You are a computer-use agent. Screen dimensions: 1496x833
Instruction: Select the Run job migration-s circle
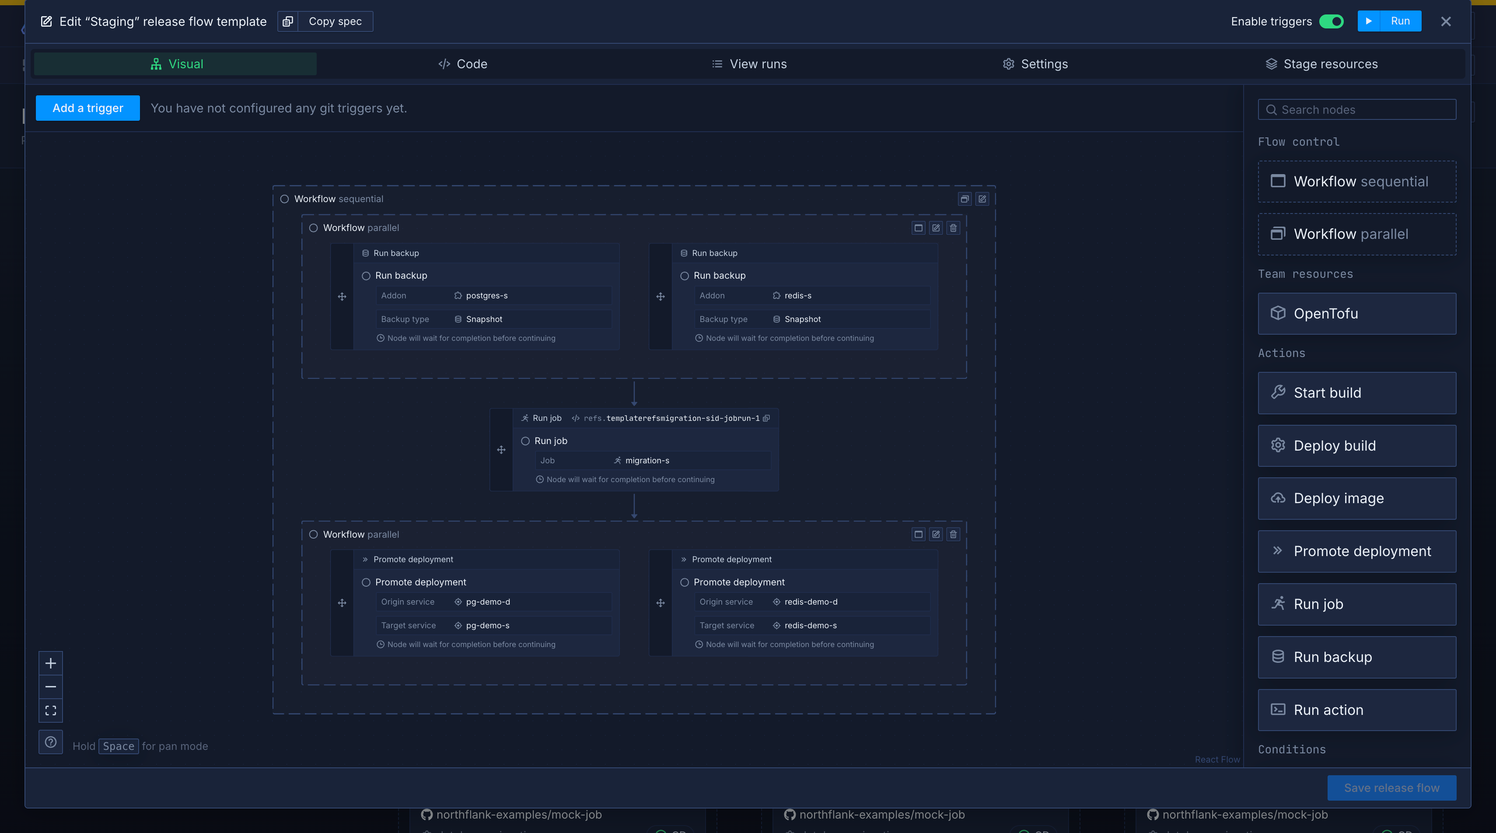pyautogui.click(x=526, y=441)
